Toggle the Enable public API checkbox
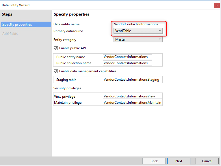Screen dimensions: 221x166 coord(56,48)
